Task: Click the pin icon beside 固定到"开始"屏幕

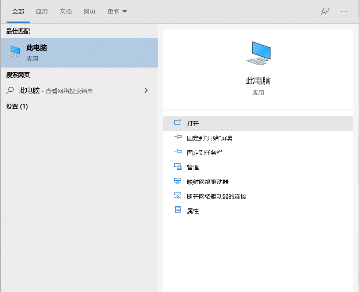Action: pyautogui.click(x=178, y=137)
